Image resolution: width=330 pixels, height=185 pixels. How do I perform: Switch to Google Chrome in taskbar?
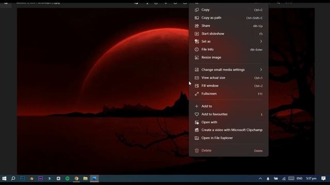[76, 178]
